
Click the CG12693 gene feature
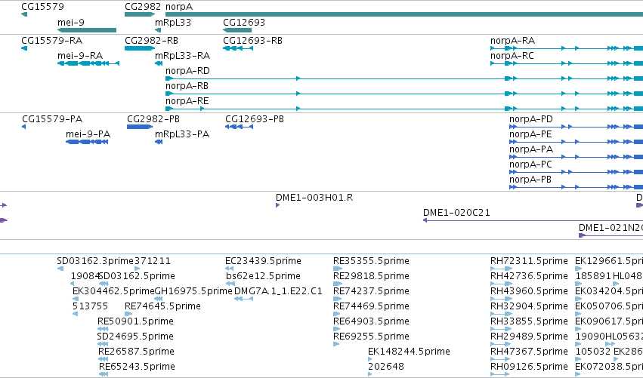pos(237,30)
